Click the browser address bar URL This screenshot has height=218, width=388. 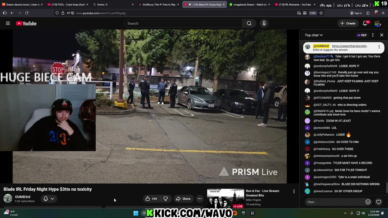(x=101, y=13)
